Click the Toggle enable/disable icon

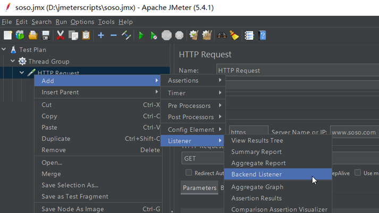coord(127,35)
